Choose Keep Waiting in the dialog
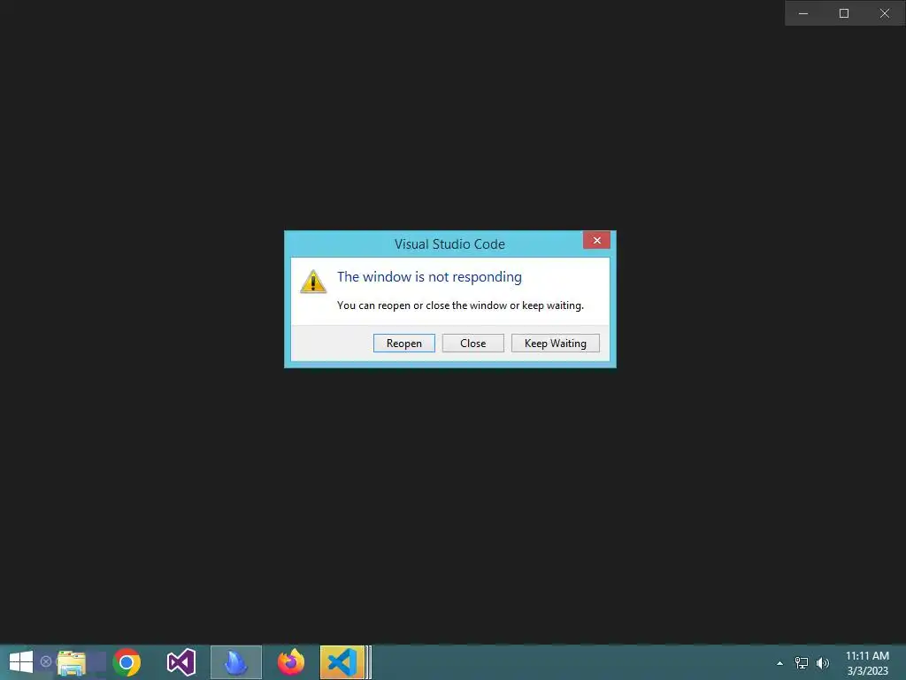This screenshot has height=680, width=906. click(556, 343)
